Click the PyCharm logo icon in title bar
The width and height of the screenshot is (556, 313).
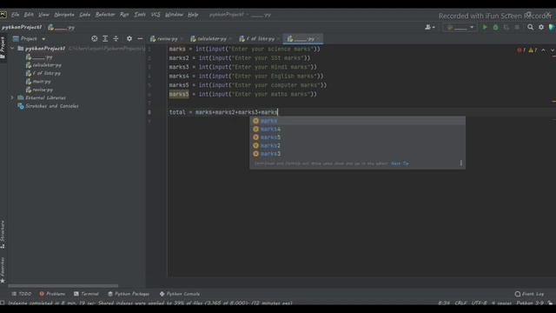coord(3,15)
